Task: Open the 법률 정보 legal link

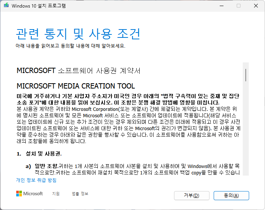Action: [80, 194]
